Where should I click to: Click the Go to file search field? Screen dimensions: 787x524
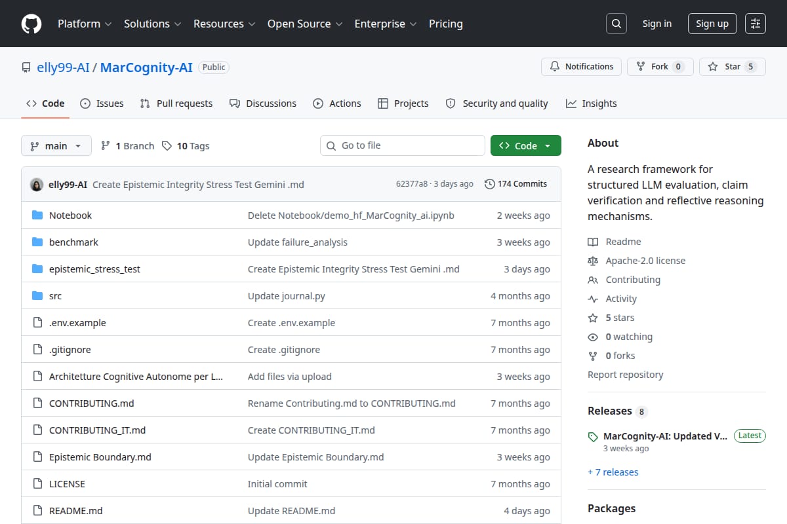pos(403,145)
